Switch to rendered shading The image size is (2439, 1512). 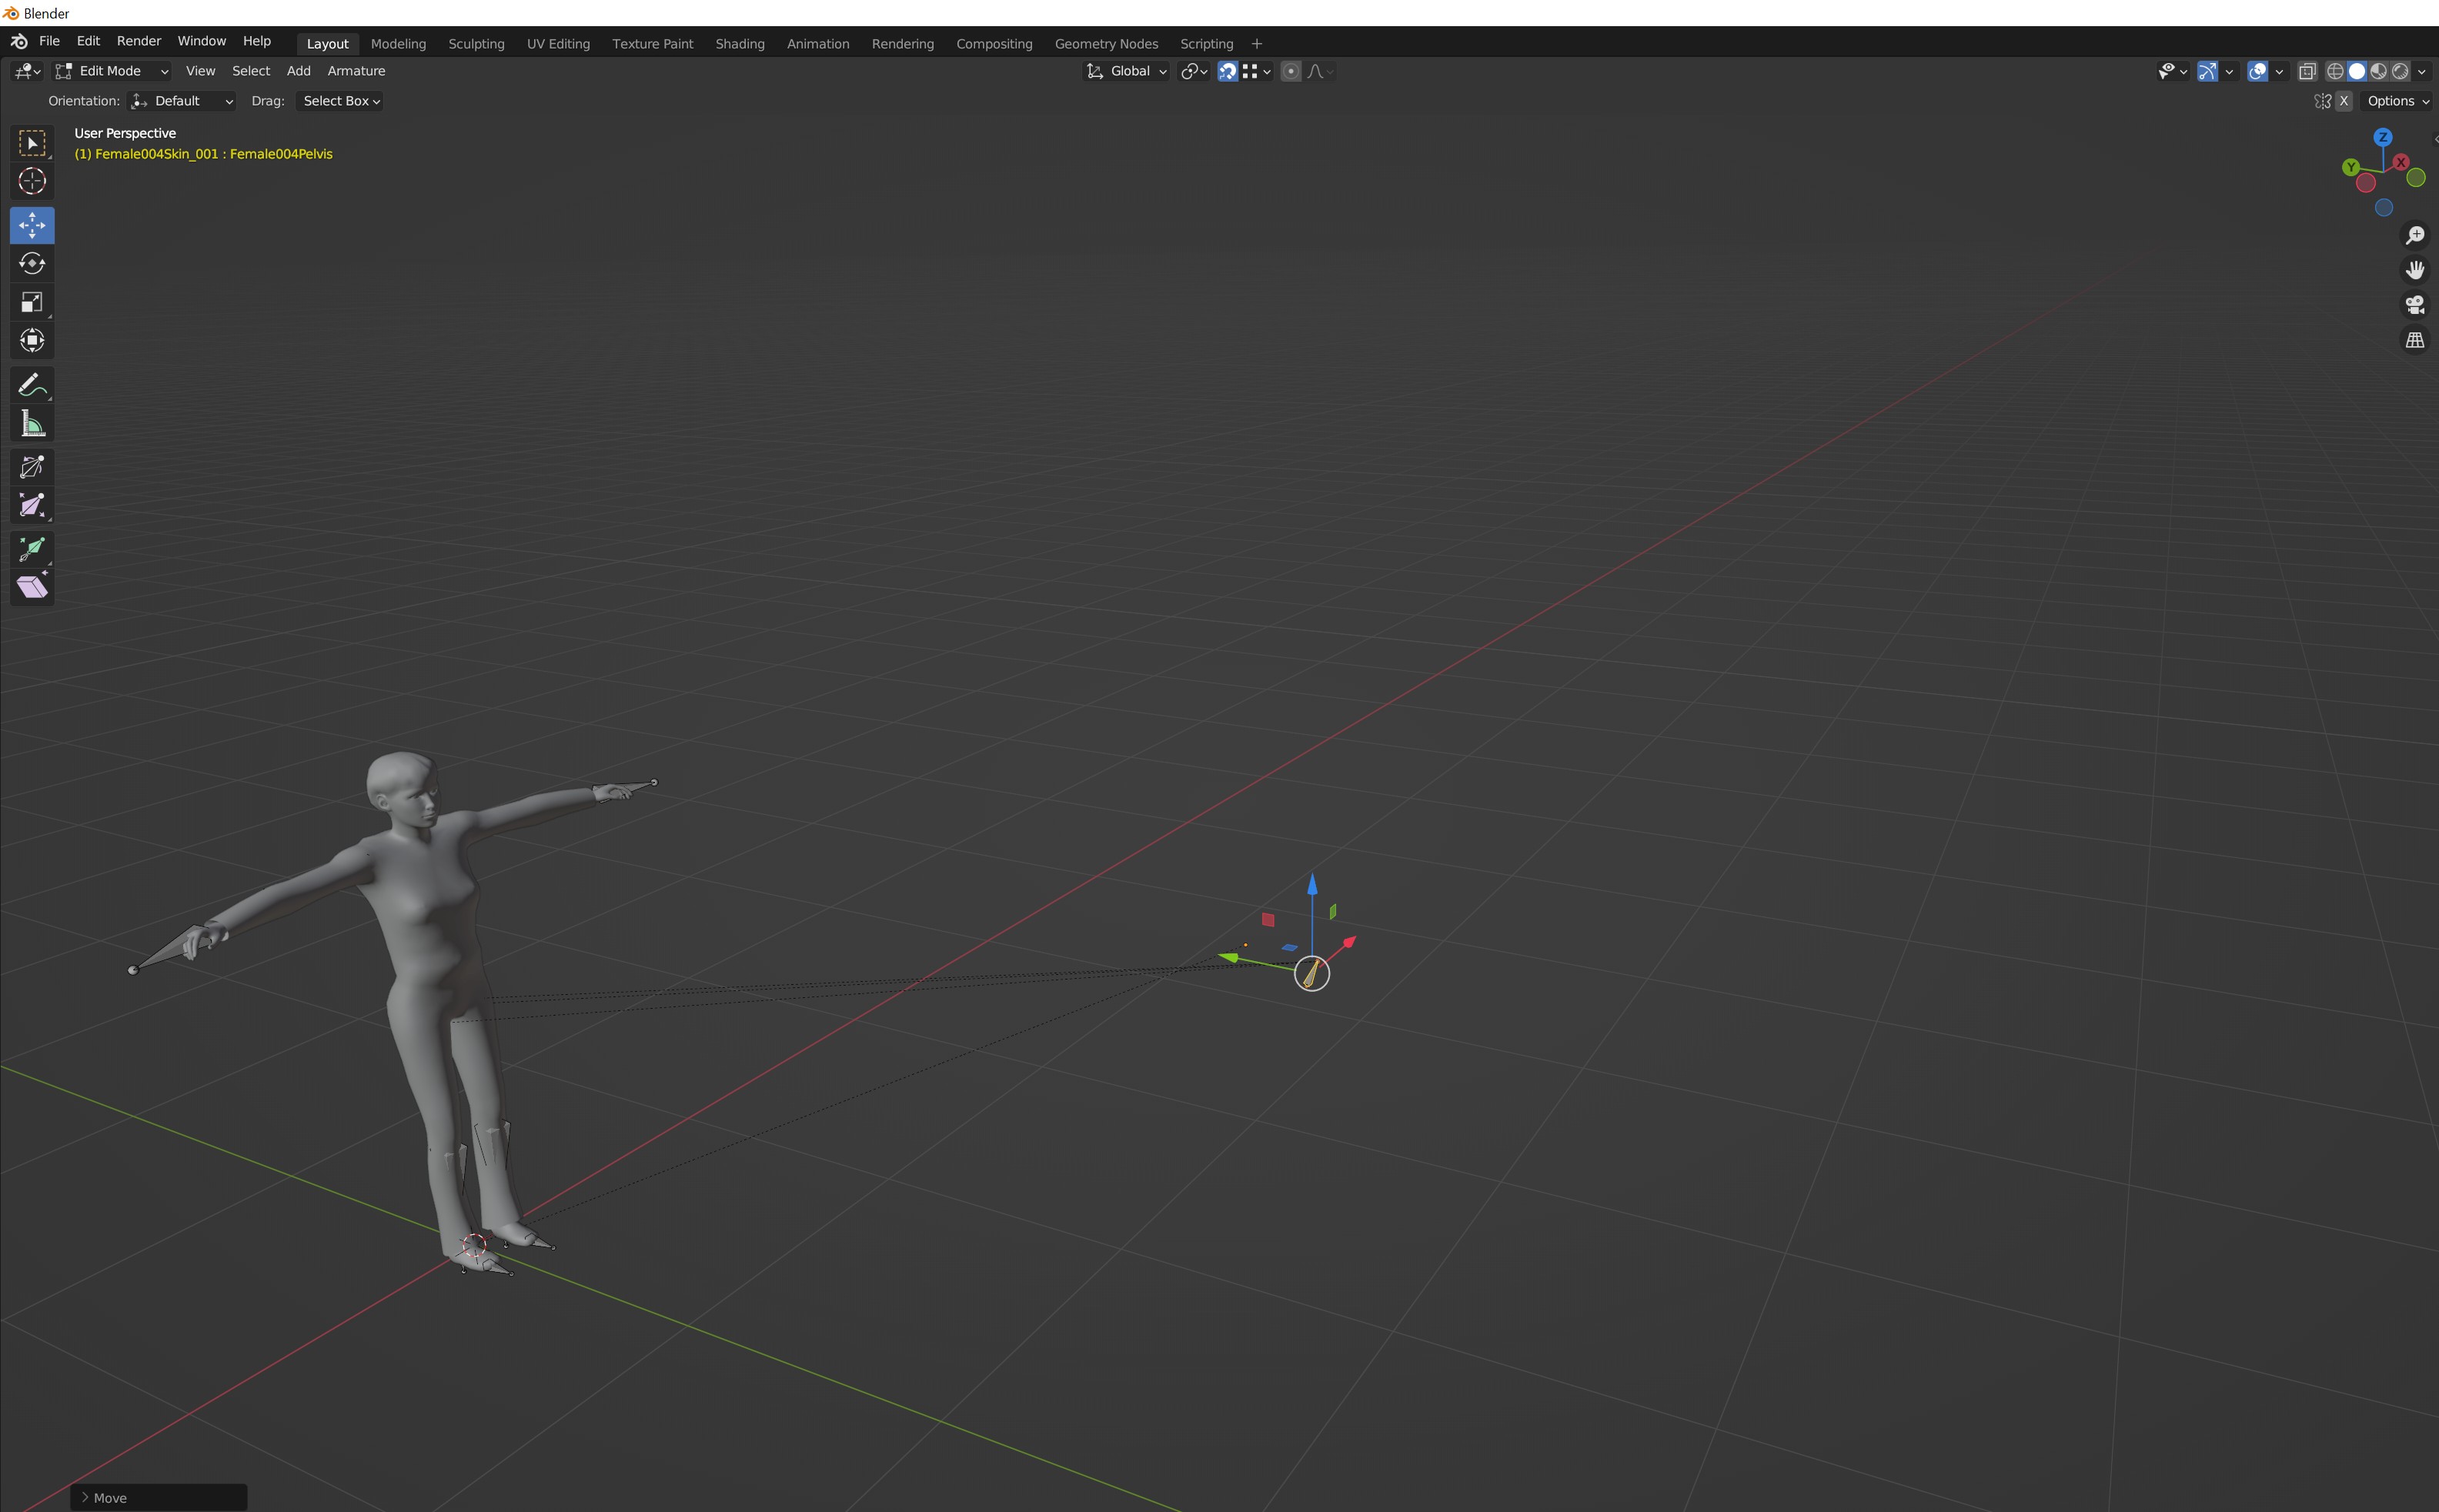[2400, 71]
